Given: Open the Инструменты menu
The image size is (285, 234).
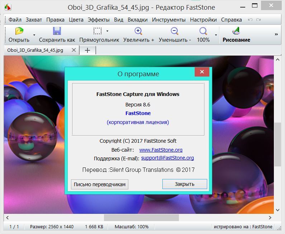Looking at the screenshot, I should (x=169, y=20).
